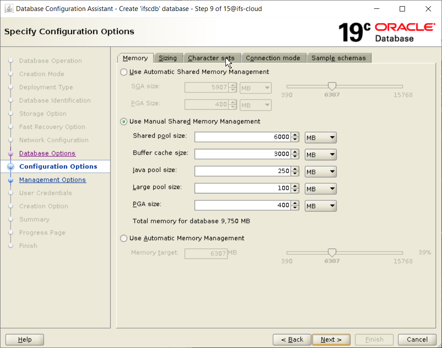Open automatic PGA Size unit dropdown
Viewport: 442px width, 348px height.
(x=256, y=105)
